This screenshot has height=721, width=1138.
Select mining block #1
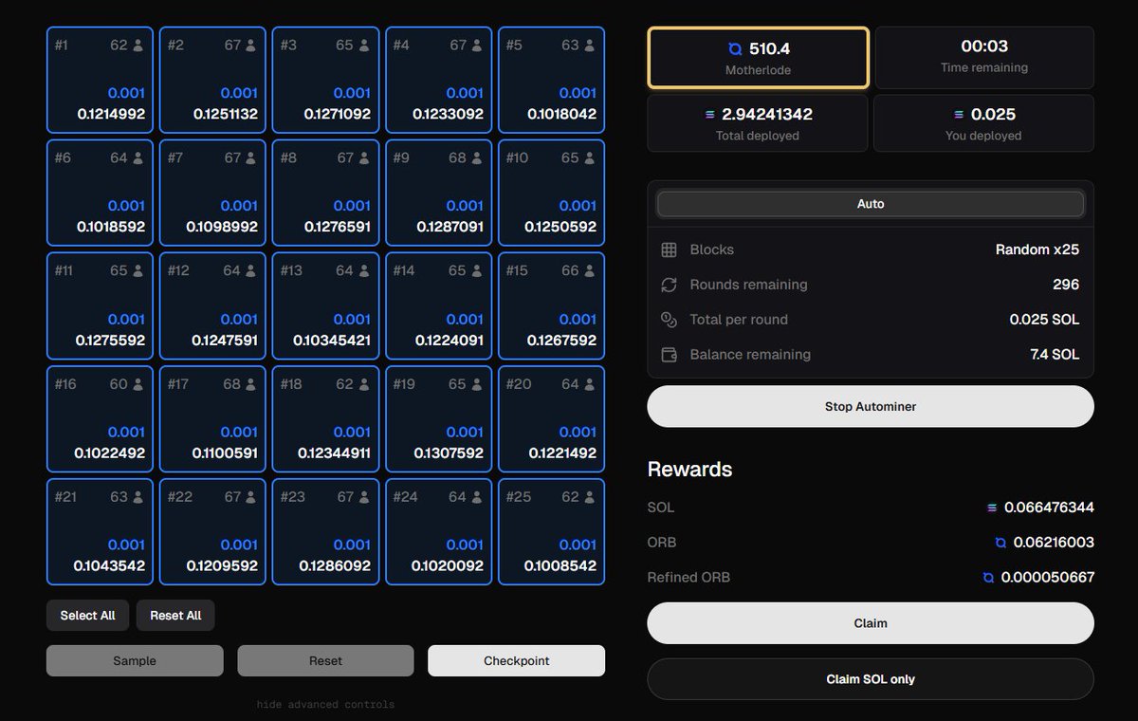100,80
